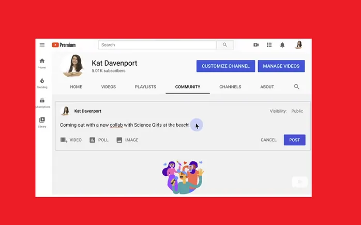This screenshot has height=225, width=361.
Task: Click the post author name Kat Davenport
Action: [88, 111]
